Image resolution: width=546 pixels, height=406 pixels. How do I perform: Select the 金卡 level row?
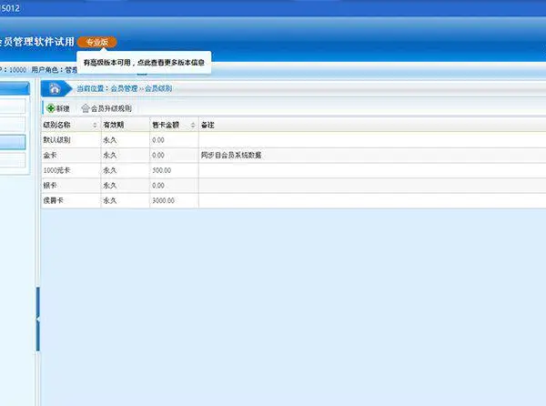pyautogui.click(x=294, y=155)
